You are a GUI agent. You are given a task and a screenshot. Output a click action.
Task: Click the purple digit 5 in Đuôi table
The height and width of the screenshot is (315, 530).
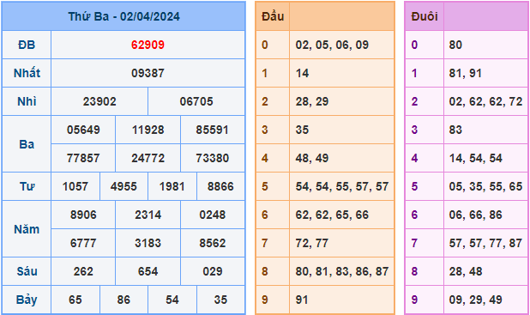pos(414,186)
